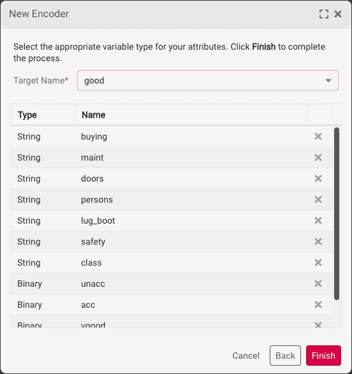The image size is (352, 374).
Task: Open the Target Name dropdown
Action: point(208,80)
